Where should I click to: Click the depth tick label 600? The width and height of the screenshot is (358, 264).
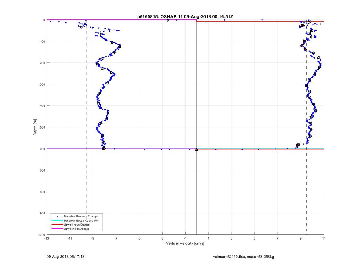coord(42,149)
